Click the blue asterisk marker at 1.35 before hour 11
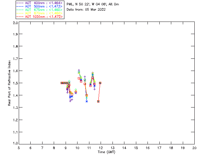The image size is (200, 160). tap(87, 102)
